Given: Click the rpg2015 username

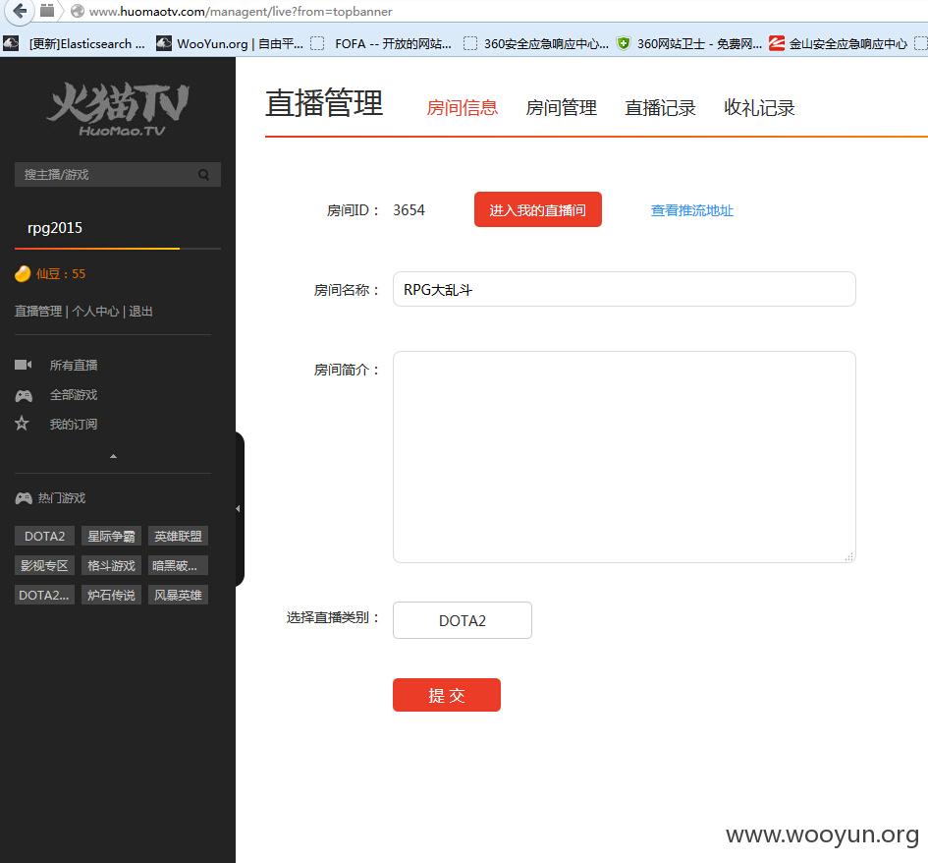Looking at the screenshot, I should tap(55, 228).
